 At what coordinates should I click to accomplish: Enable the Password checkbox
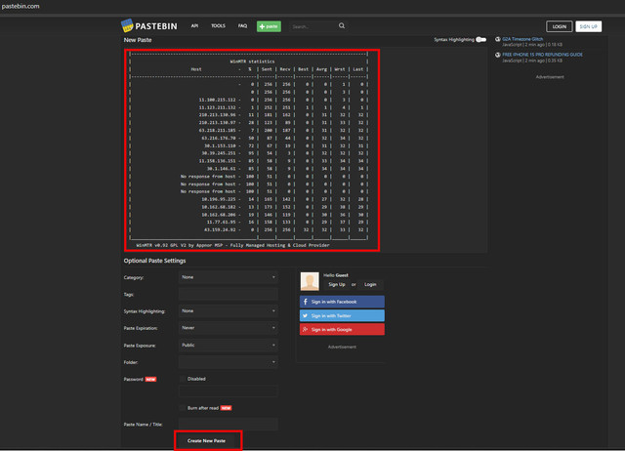point(182,379)
